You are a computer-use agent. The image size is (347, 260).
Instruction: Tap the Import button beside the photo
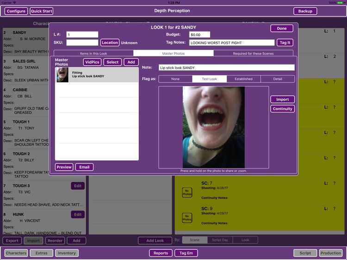282,99
